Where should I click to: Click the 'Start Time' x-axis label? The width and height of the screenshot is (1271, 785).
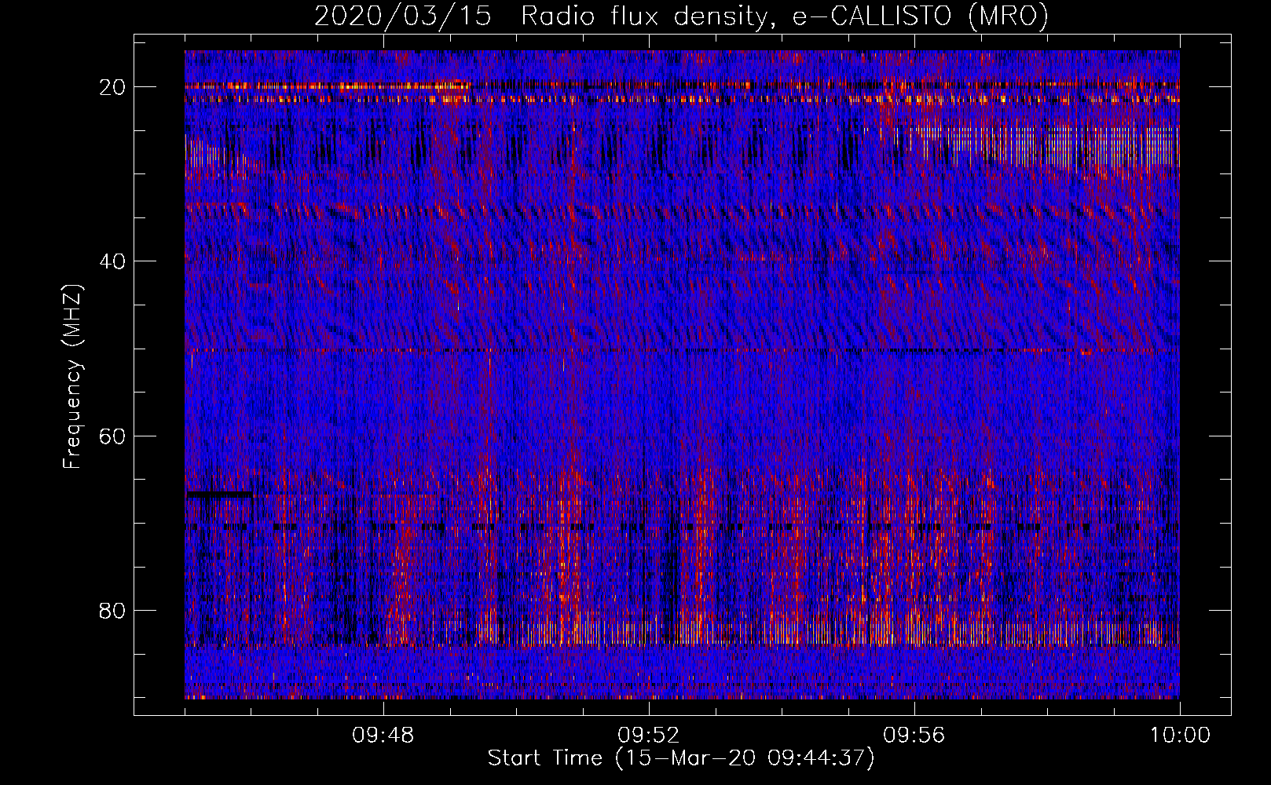[x=681, y=758]
